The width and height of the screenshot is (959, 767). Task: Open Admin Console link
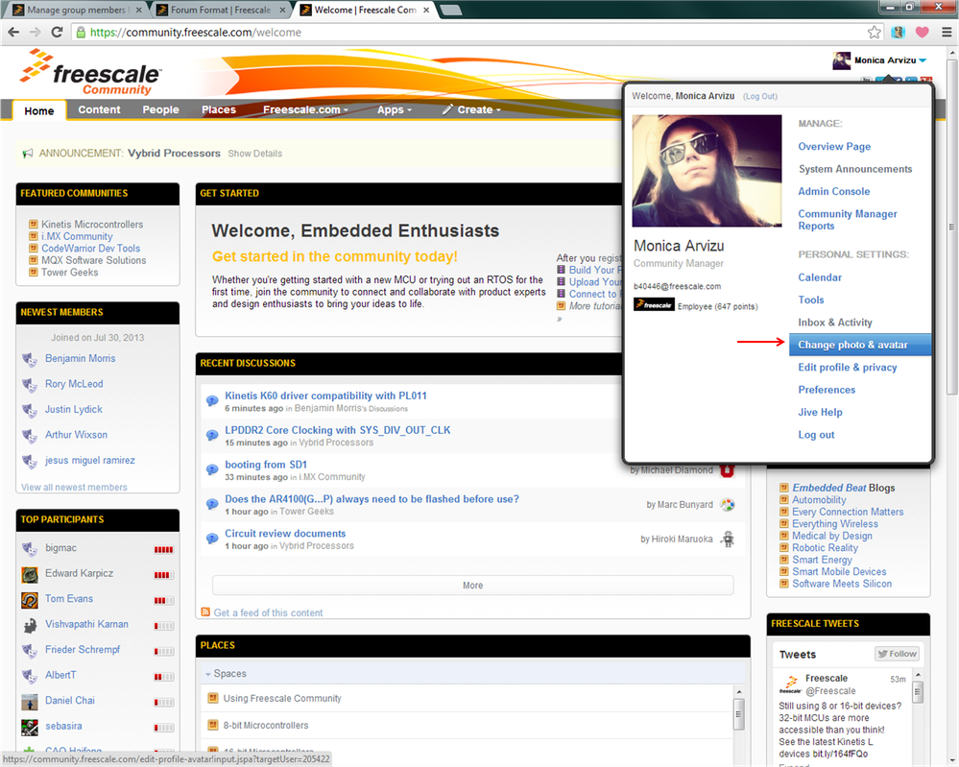[x=833, y=191]
